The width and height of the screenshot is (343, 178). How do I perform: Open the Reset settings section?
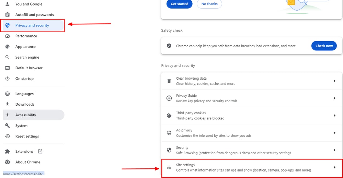[27, 136]
